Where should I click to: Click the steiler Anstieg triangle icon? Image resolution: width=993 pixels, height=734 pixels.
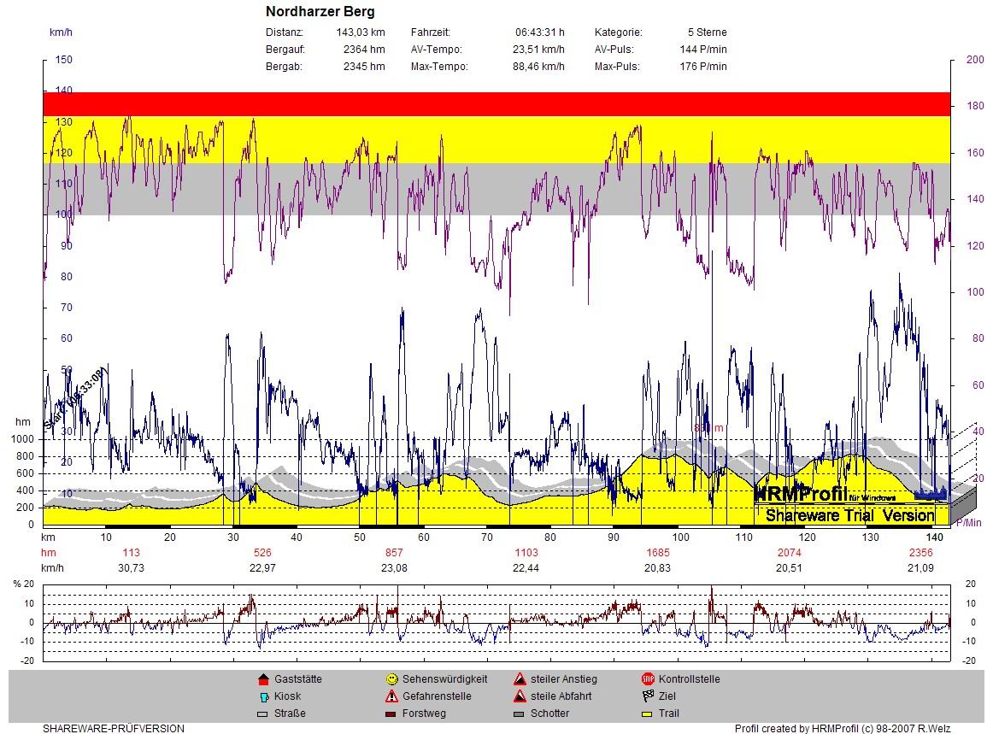coord(520,679)
